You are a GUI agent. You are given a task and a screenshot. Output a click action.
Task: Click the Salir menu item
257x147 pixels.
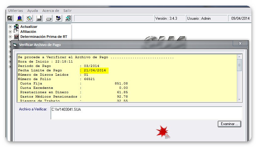tap(67, 11)
